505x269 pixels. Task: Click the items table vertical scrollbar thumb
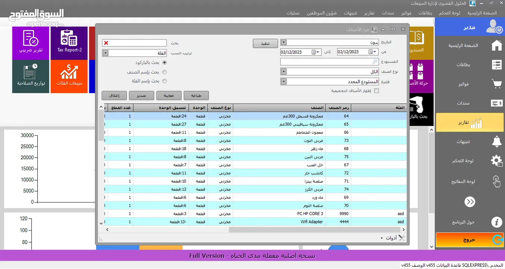101,126
